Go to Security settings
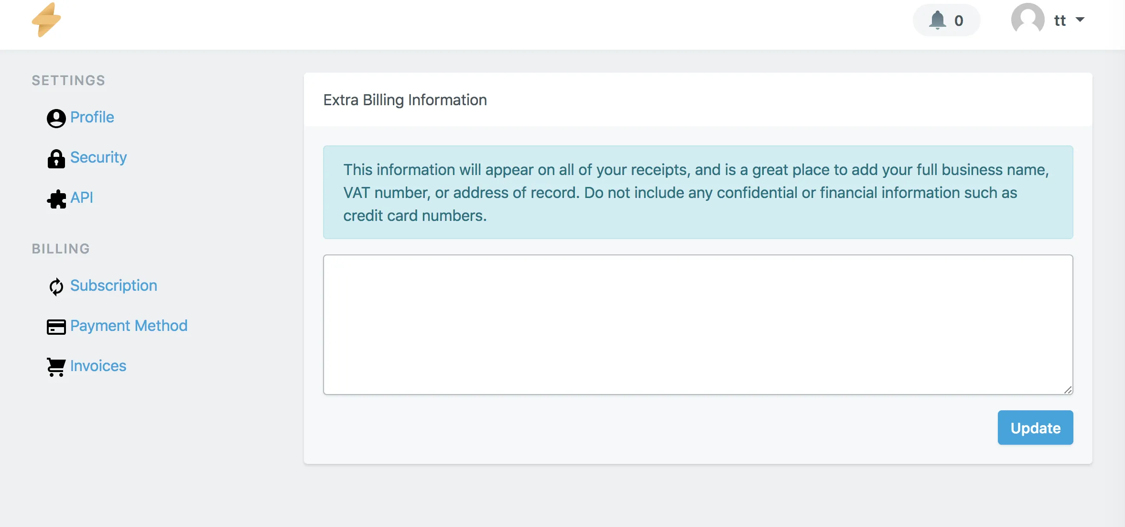Screen dimensions: 1125x527 (x=98, y=157)
